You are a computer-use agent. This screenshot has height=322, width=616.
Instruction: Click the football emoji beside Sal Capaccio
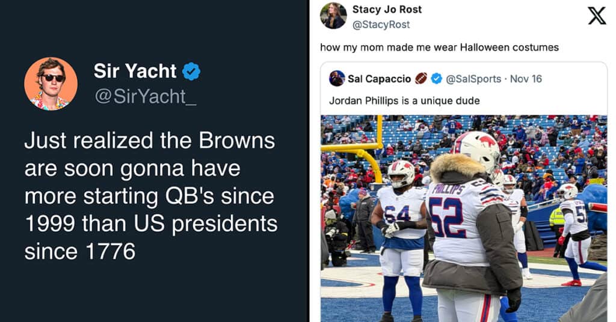[421, 79]
